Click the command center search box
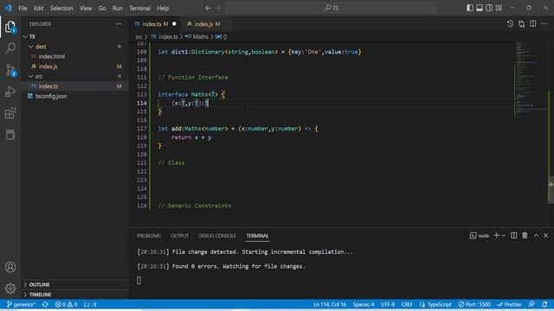The height and width of the screenshot is (311, 554). [x=331, y=8]
